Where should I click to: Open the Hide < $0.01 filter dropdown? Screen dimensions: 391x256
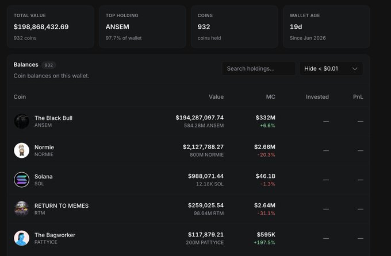click(331, 68)
